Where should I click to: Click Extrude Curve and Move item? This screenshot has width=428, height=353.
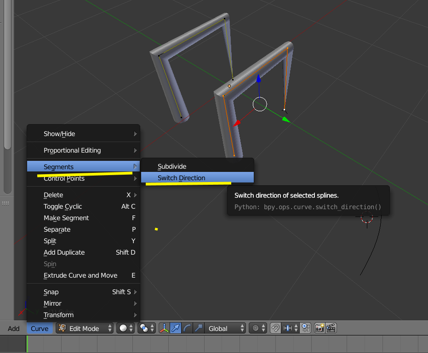(x=84, y=275)
